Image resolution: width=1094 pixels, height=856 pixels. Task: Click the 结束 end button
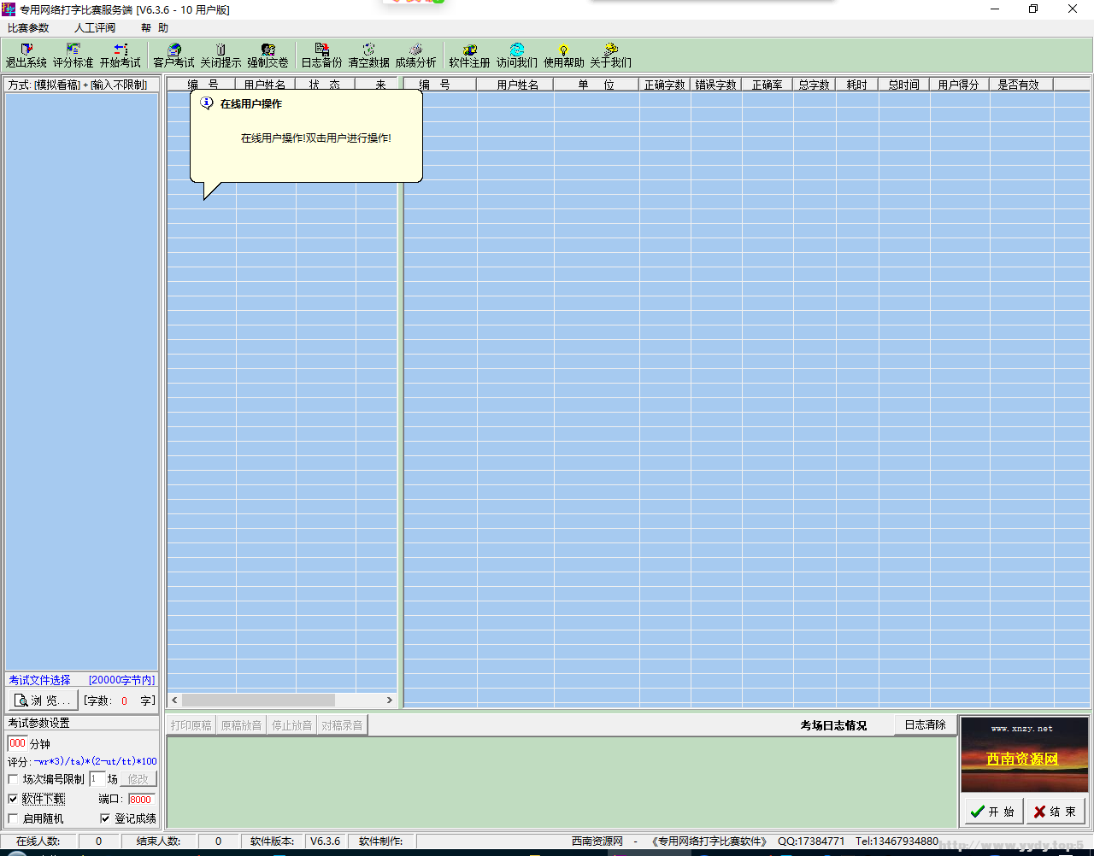coord(1056,812)
